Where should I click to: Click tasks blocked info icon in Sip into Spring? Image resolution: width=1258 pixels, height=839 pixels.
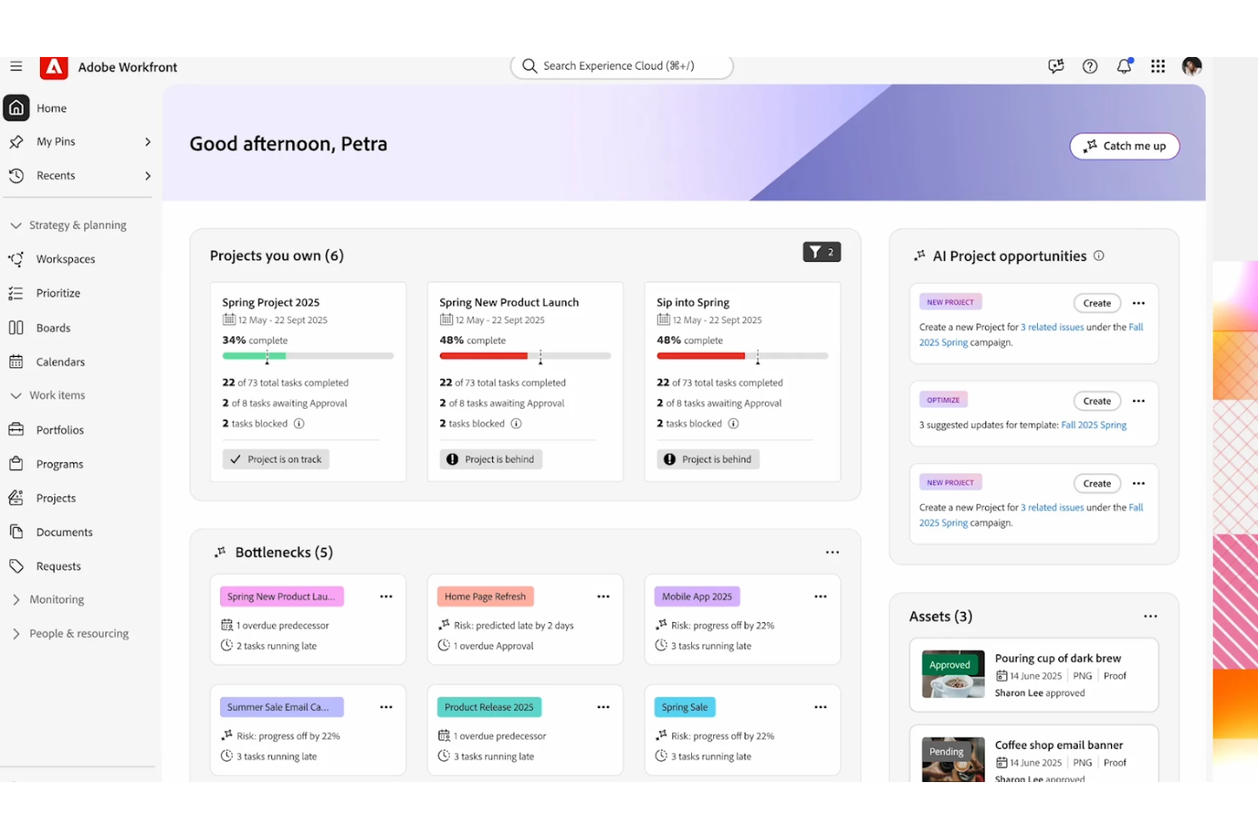[734, 423]
